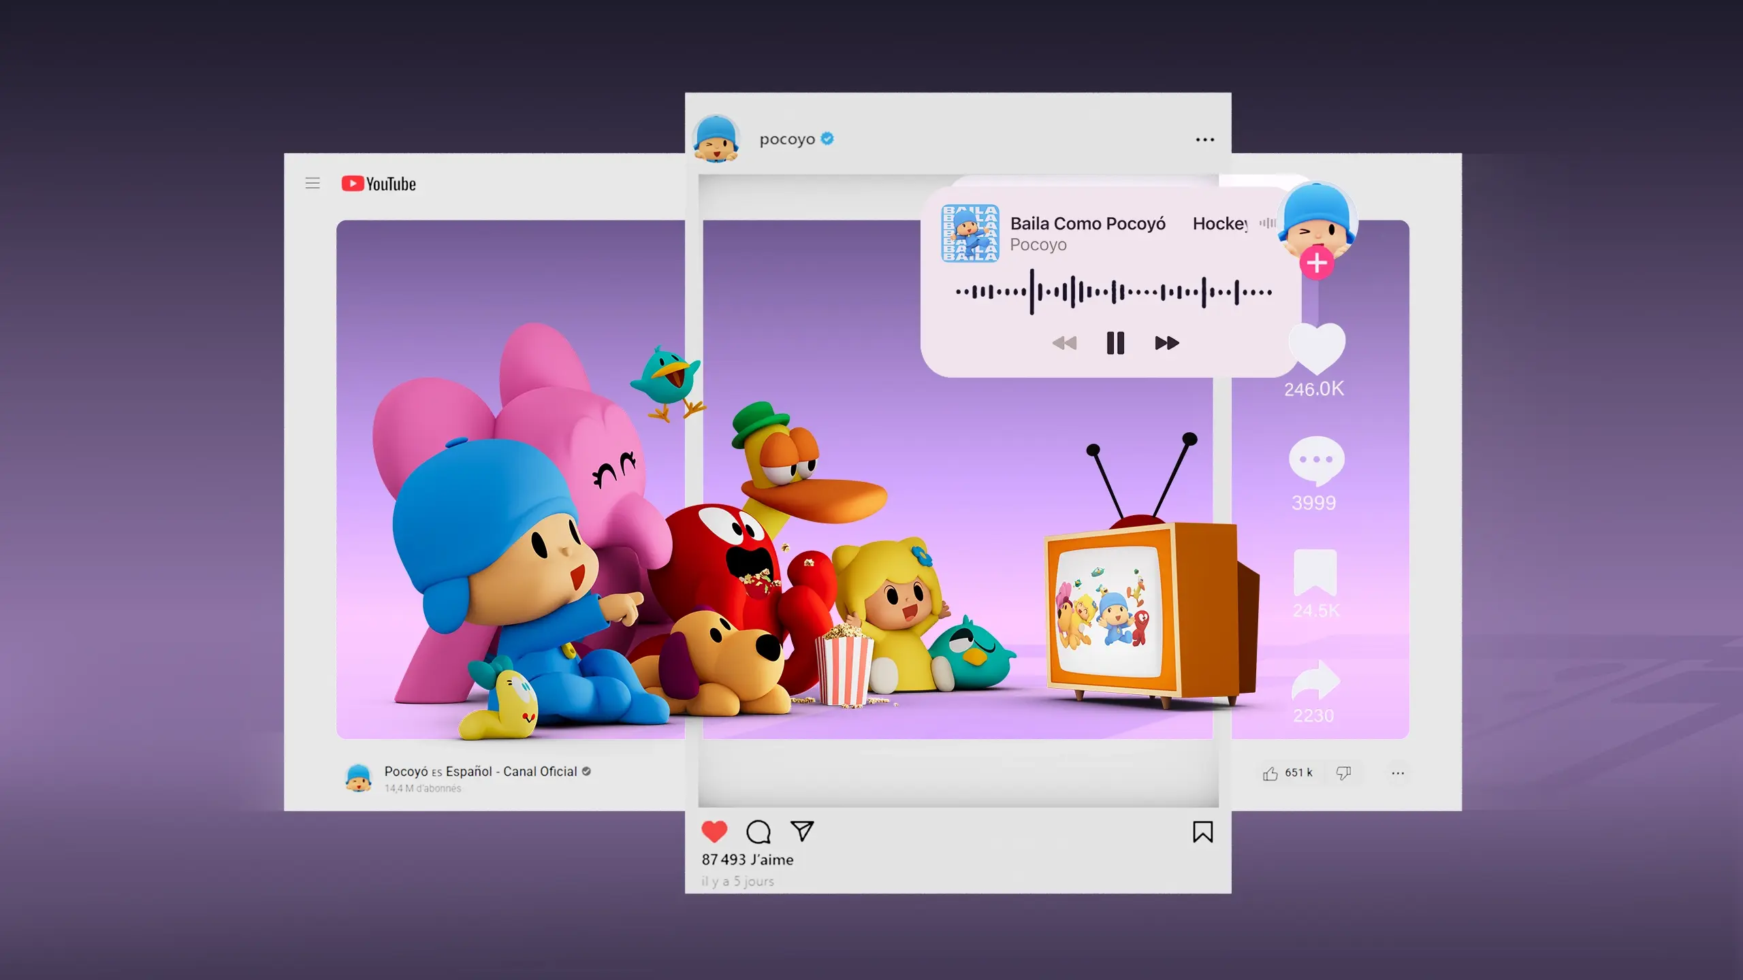
Task: Click the scrolling Hockey track label
Action: pyautogui.click(x=1220, y=223)
